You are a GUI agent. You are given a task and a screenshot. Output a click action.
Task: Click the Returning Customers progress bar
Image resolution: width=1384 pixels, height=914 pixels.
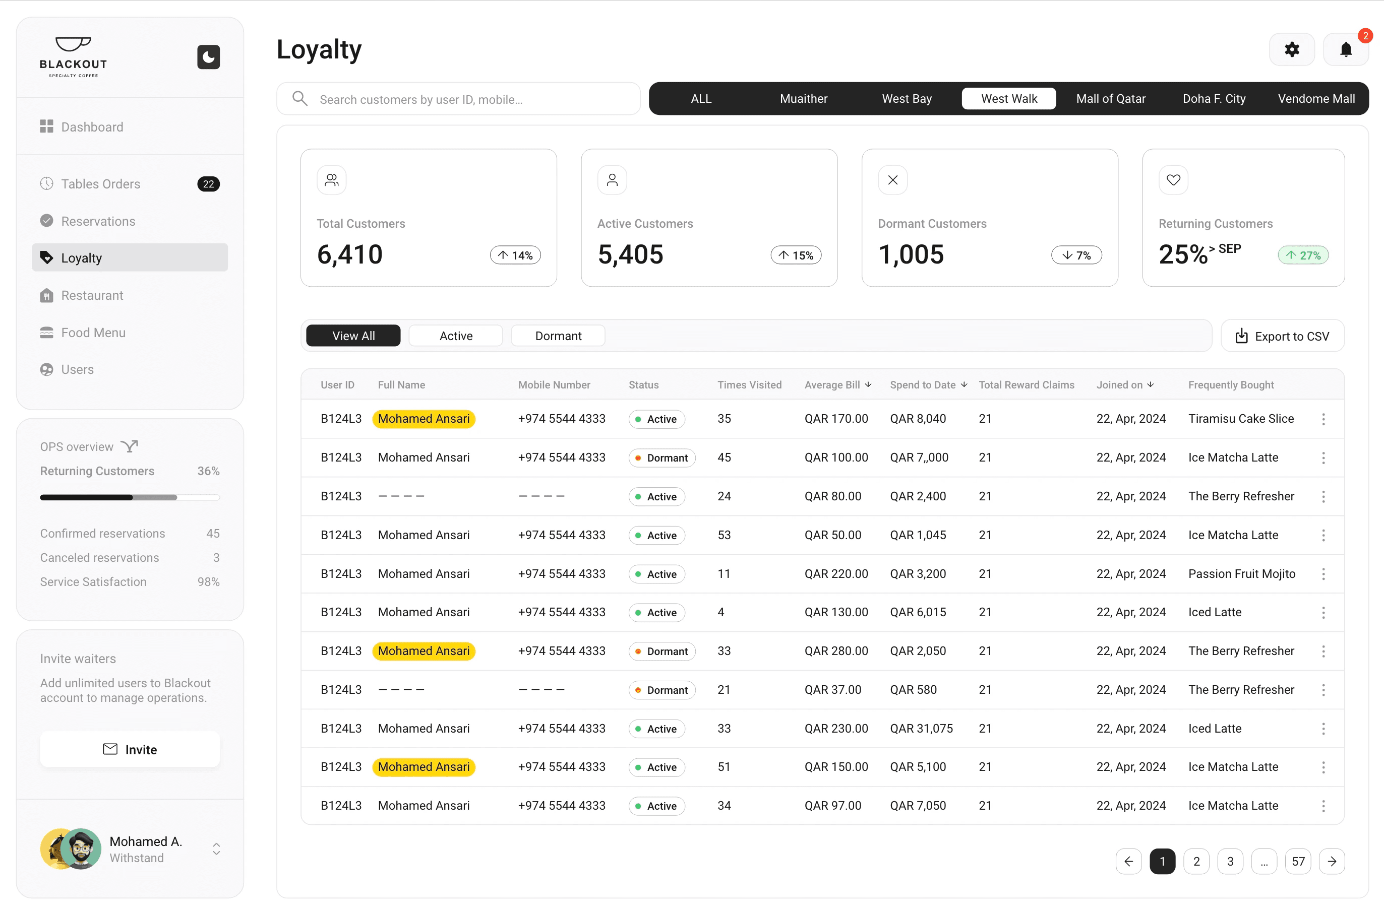130,497
